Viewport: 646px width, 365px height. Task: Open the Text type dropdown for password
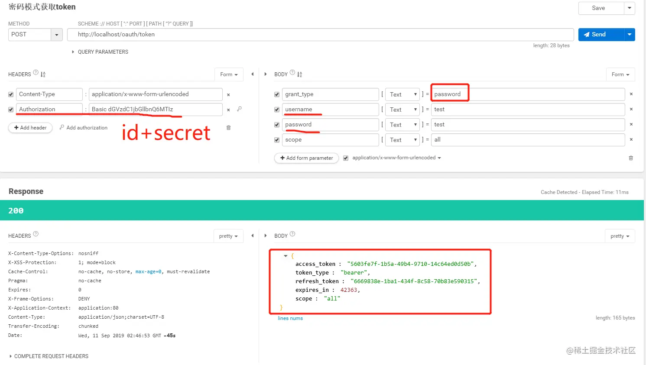[x=403, y=125]
